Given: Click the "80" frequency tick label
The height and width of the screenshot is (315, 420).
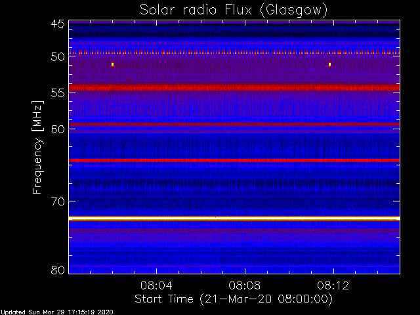Looking at the screenshot, I should (58, 270).
